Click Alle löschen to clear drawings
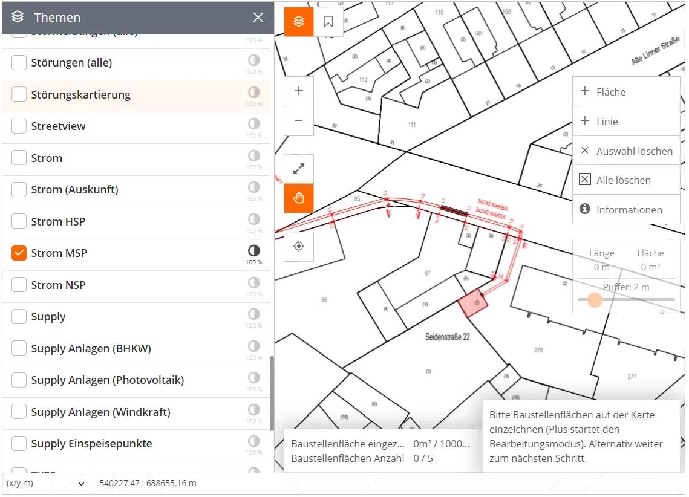Viewport: 689px width, 497px height. (x=625, y=180)
